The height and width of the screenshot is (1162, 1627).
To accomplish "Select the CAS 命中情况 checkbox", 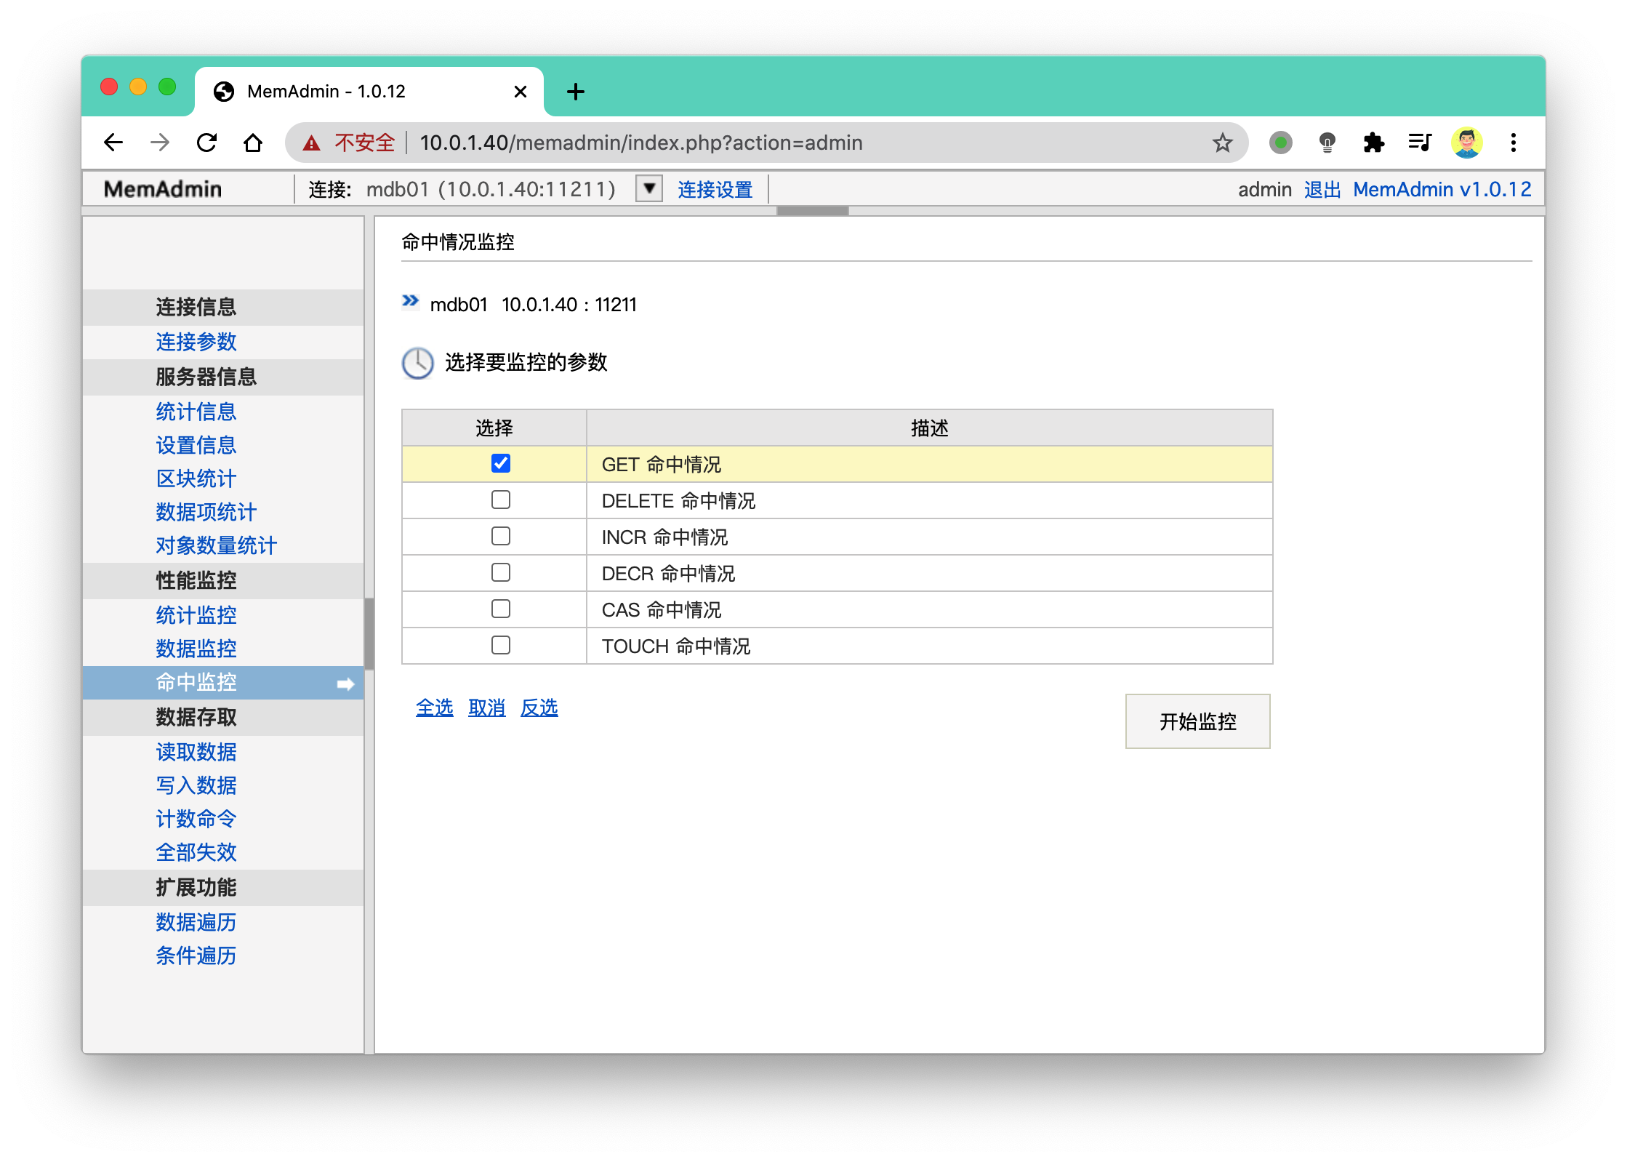I will 501,609.
